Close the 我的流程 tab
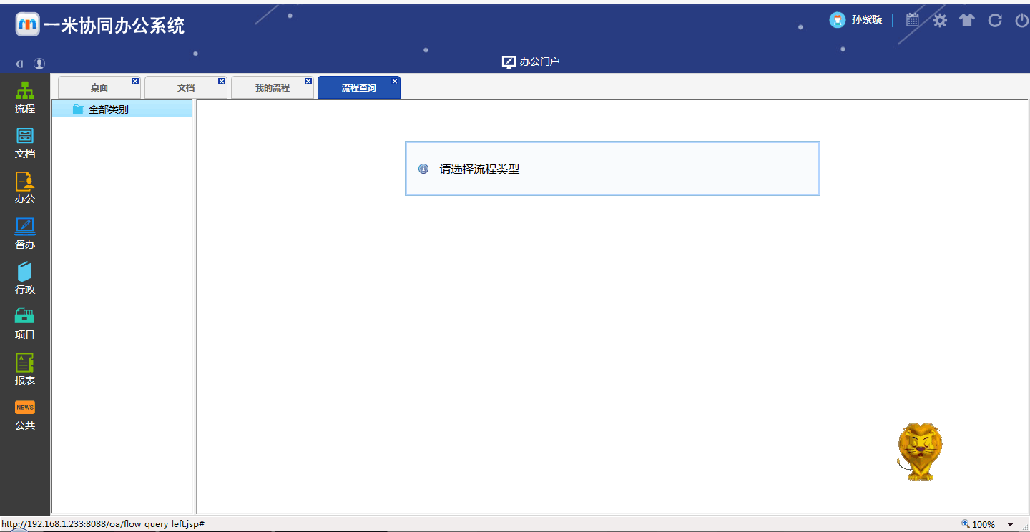Image resolution: width=1030 pixels, height=532 pixels. click(308, 82)
